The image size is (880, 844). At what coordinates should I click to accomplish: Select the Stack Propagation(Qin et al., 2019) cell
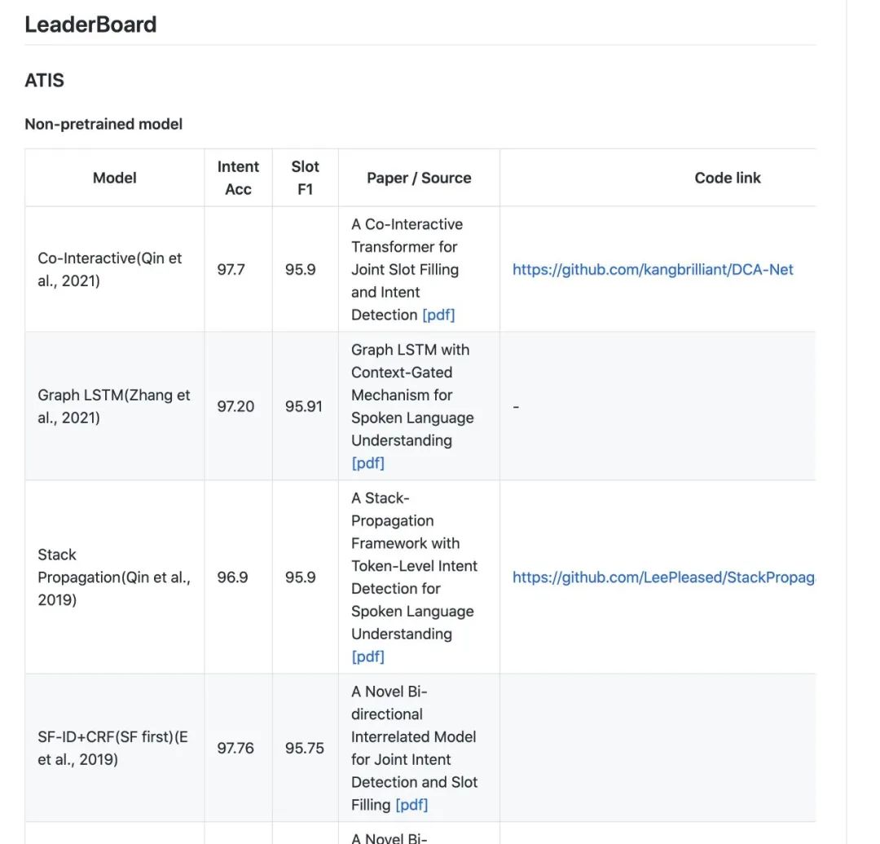point(114,577)
